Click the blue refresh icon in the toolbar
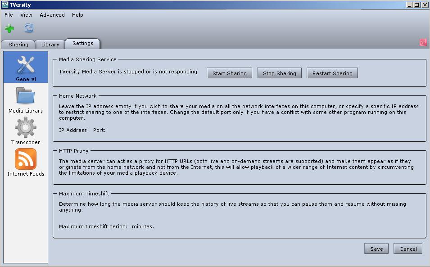The height and width of the screenshot is (267, 430). [29, 28]
